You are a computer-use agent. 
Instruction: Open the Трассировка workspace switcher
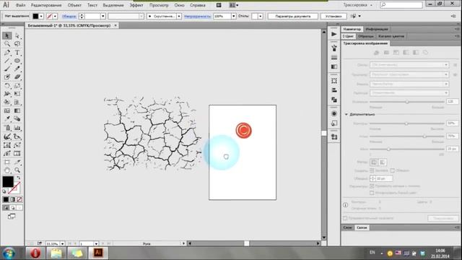[358, 5]
